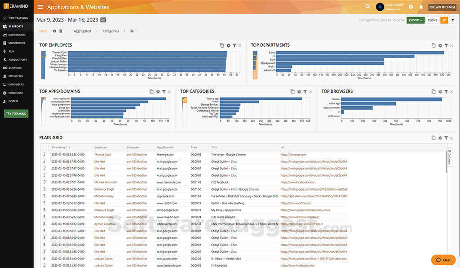Open the notifications bell

point(421,7)
